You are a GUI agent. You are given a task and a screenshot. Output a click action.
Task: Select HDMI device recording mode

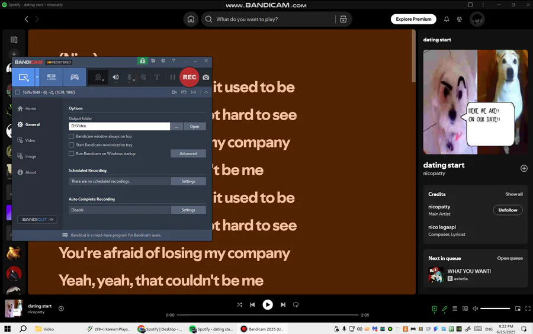click(x=52, y=77)
